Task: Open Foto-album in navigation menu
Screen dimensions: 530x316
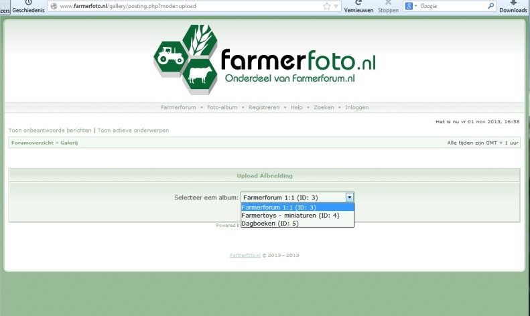Action: click(222, 107)
